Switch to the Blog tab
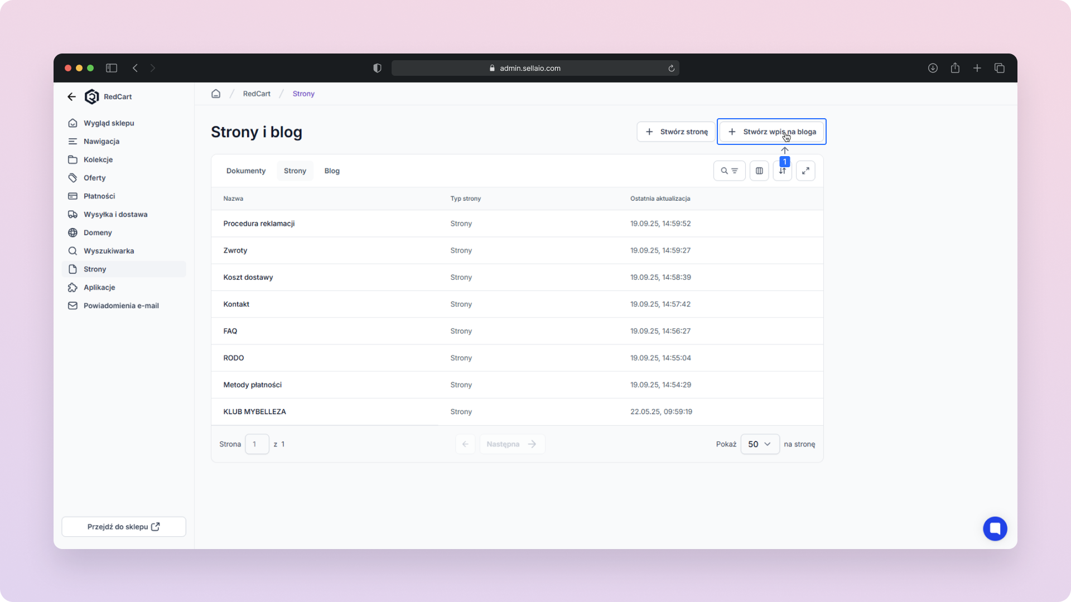The image size is (1071, 602). (x=332, y=171)
